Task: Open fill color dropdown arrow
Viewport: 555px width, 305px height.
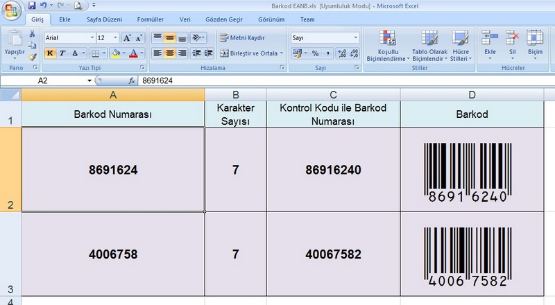Action: click(x=124, y=53)
